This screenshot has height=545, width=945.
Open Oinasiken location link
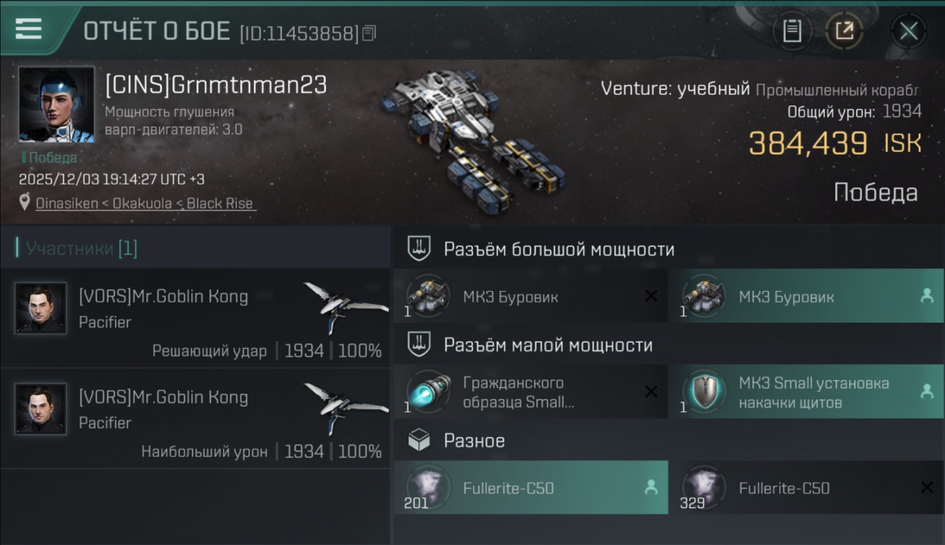coord(145,203)
